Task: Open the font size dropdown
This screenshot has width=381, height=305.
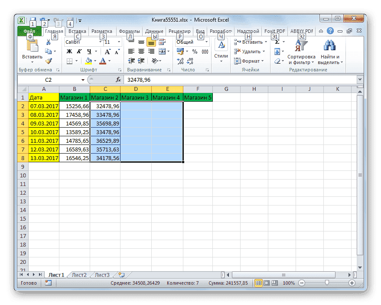Action: pyautogui.click(x=119, y=42)
